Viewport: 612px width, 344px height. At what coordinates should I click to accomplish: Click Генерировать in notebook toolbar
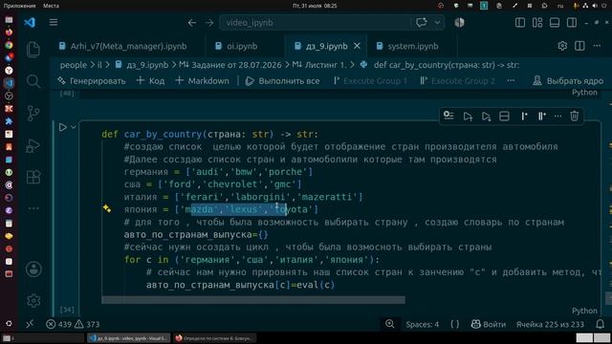(92, 80)
